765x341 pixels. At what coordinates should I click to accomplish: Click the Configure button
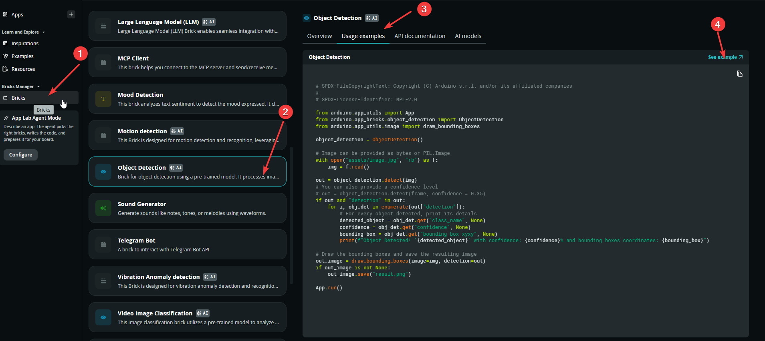click(21, 155)
